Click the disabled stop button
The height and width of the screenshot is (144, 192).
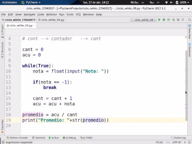pyautogui.click(x=183, y=20)
